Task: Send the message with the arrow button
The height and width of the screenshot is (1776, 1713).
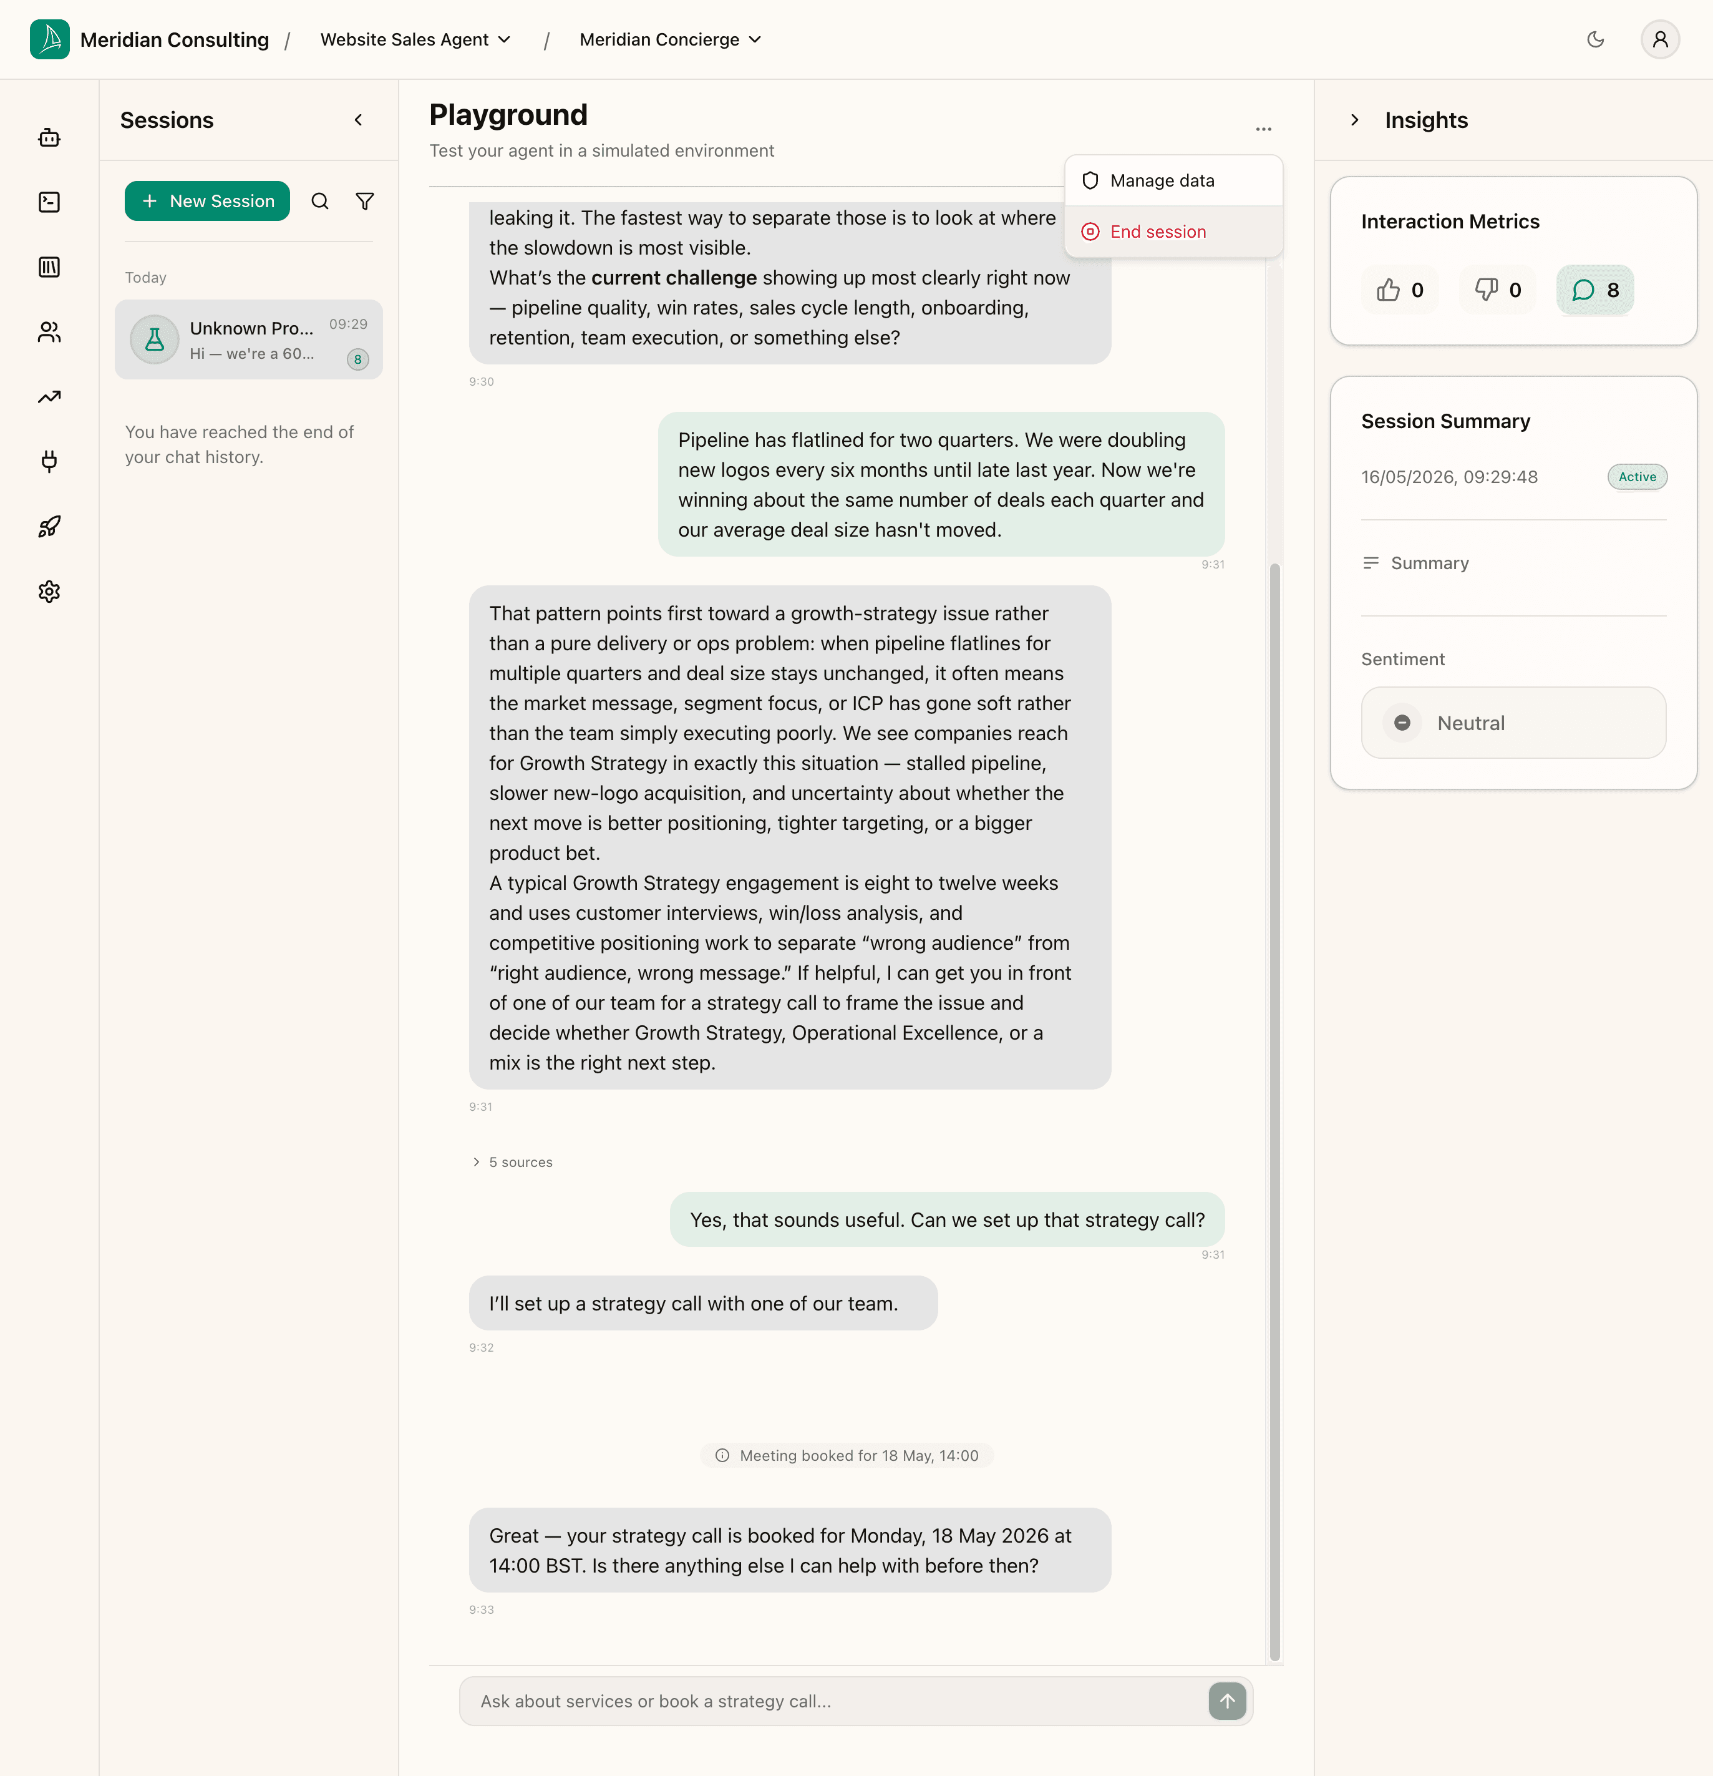Action: click(1228, 1700)
